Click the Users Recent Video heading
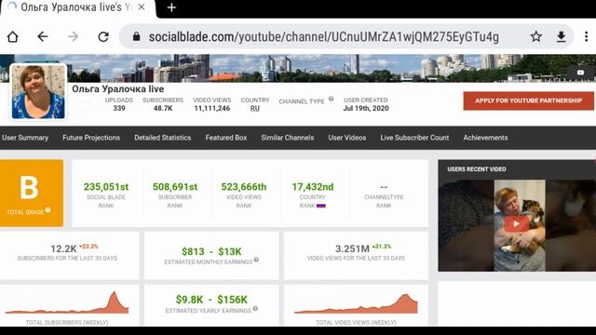Viewport: 596px width, 335px height. point(477,169)
